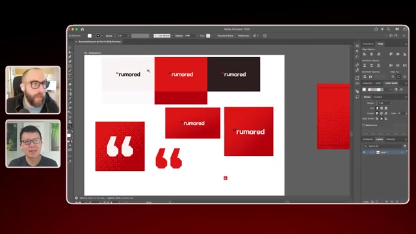Open the stroke weight dropdown in control bar

point(129,36)
